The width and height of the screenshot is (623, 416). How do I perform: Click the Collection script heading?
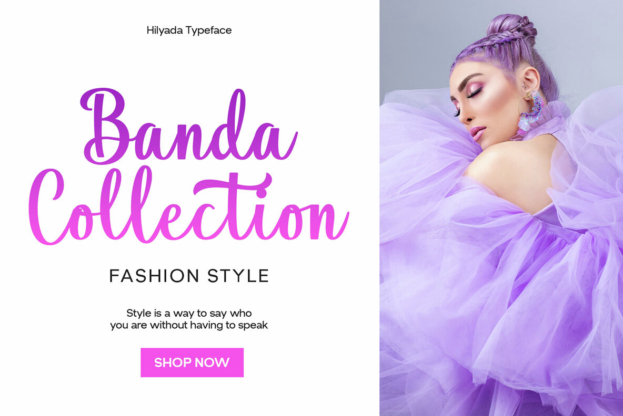coord(189,205)
